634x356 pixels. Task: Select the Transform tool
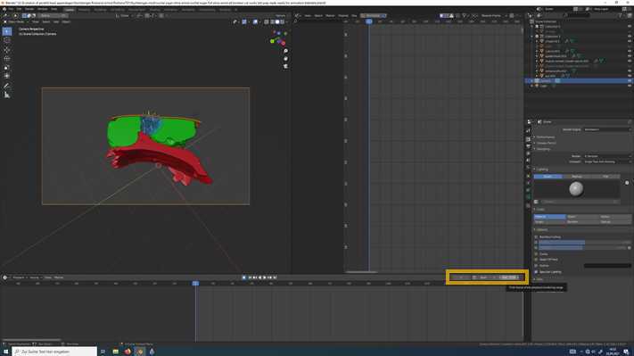click(7, 76)
